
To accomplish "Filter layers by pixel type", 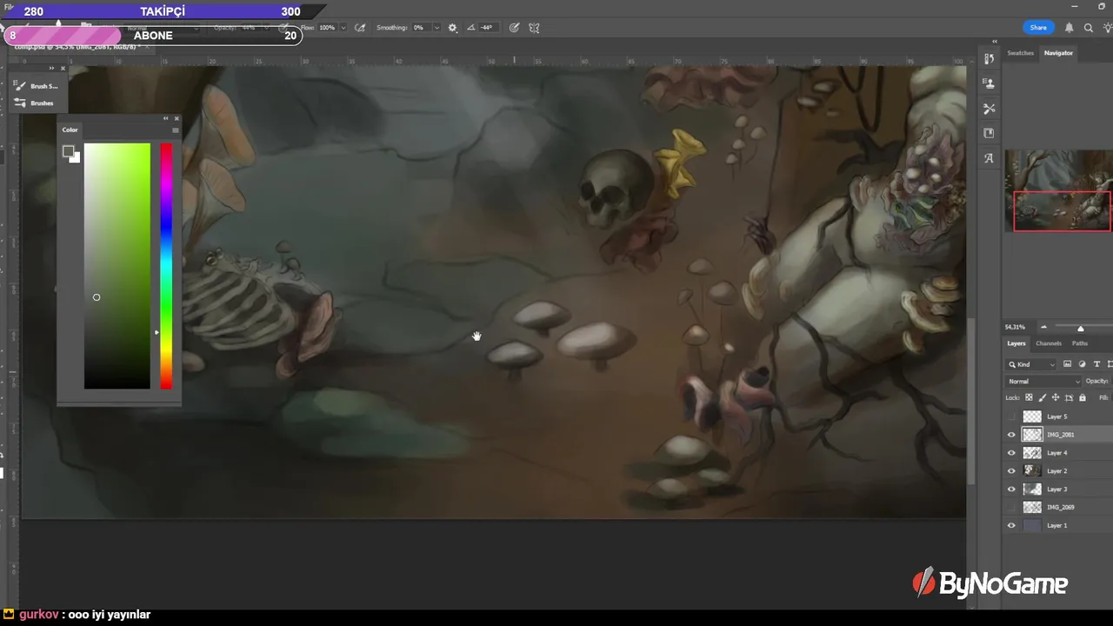I will point(1067,364).
